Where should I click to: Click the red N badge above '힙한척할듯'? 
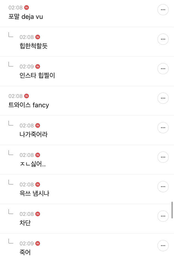pos(38,37)
